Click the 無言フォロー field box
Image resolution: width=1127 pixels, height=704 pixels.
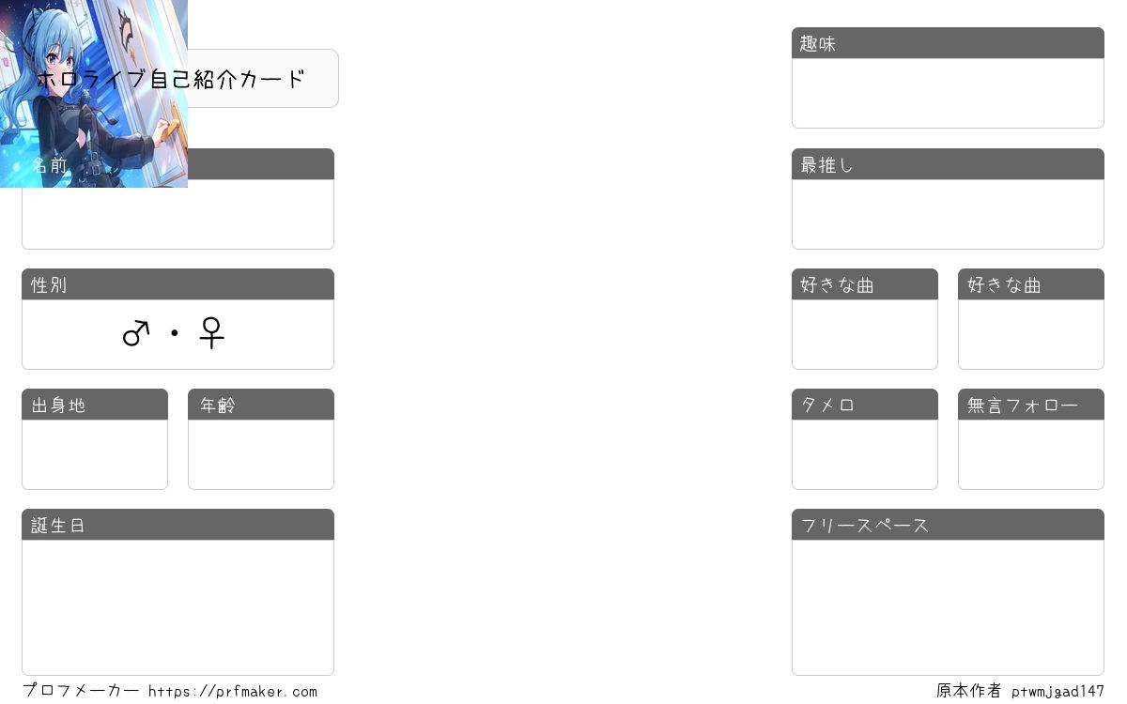[x=1031, y=454]
